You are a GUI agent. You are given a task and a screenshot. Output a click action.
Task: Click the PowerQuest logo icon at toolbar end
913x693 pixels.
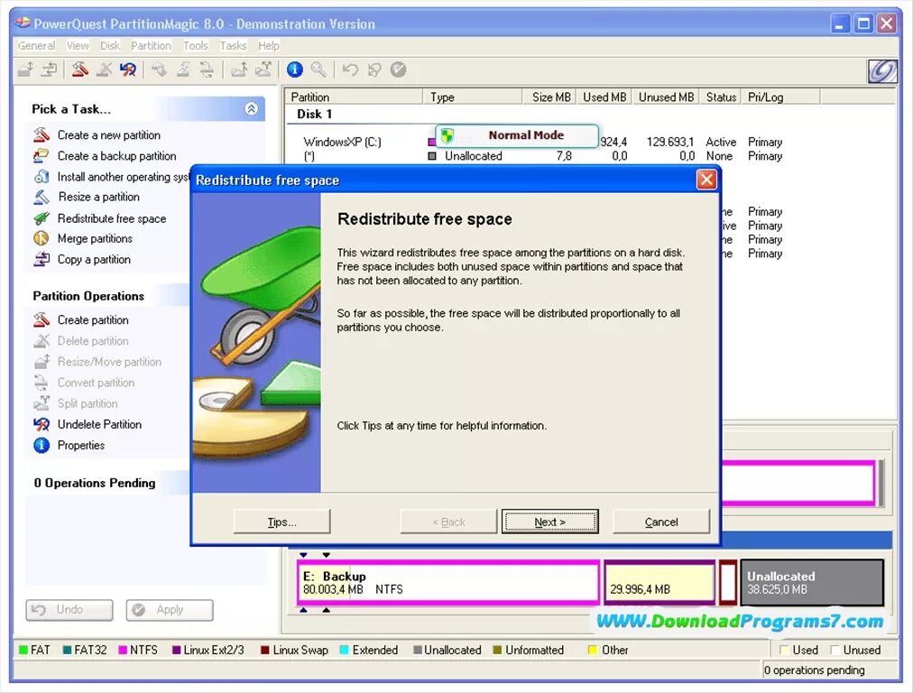(882, 71)
